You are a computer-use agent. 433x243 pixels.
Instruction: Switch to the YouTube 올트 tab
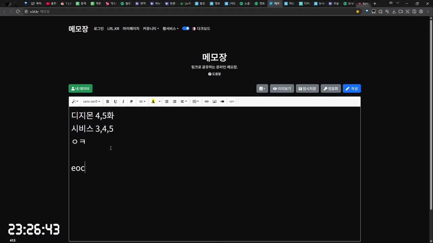click(x=51, y=3)
